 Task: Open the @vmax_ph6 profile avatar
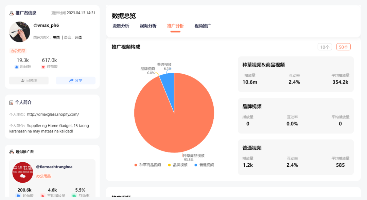(x=20, y=32)
